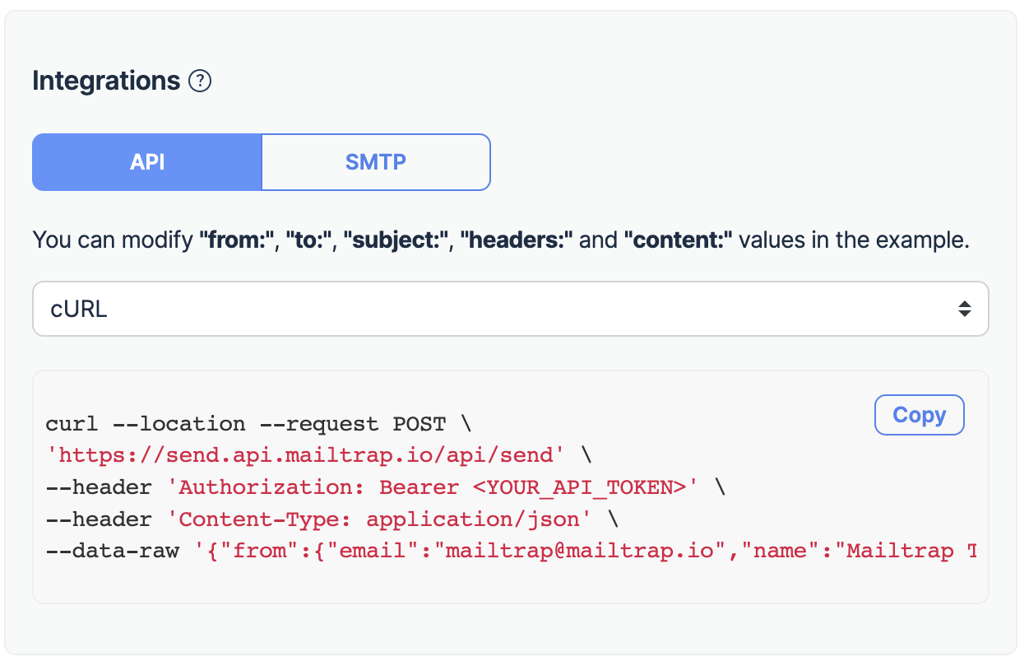Viewport: 1029px width, 666px height.
Task: Click the Integrations heading text
Action: [x=106, y=82]
